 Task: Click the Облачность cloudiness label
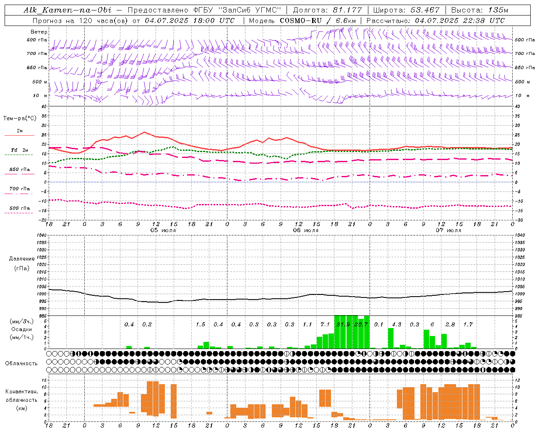[x=21, y=364]
